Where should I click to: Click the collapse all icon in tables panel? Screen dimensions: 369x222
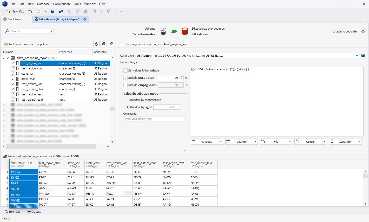[x=111, y=44]
